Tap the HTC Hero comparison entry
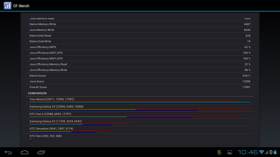Image resolution: width=280 pixels, height=157 pixels. (x=140, y=137)
